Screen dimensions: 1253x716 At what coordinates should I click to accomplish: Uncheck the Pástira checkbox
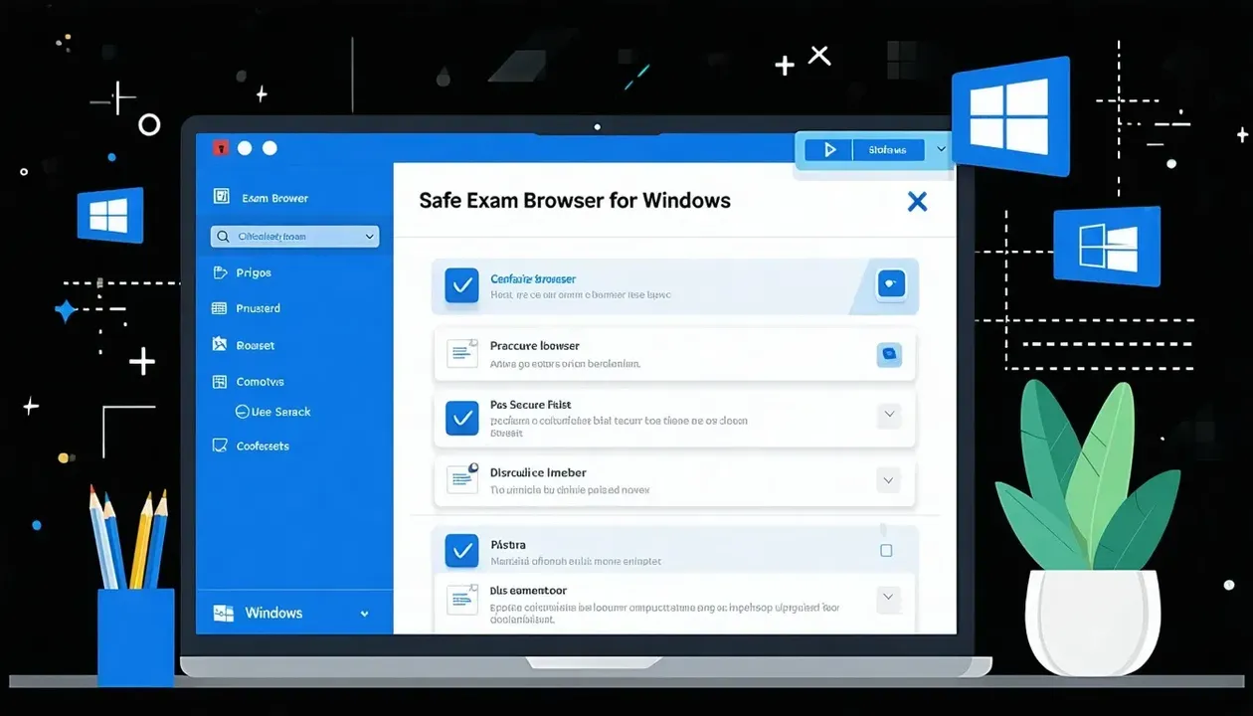pos(461,550)
